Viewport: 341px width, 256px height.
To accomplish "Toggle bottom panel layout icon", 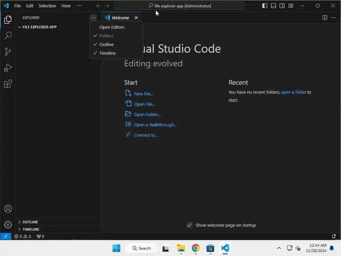I will [x=273, y=6].
